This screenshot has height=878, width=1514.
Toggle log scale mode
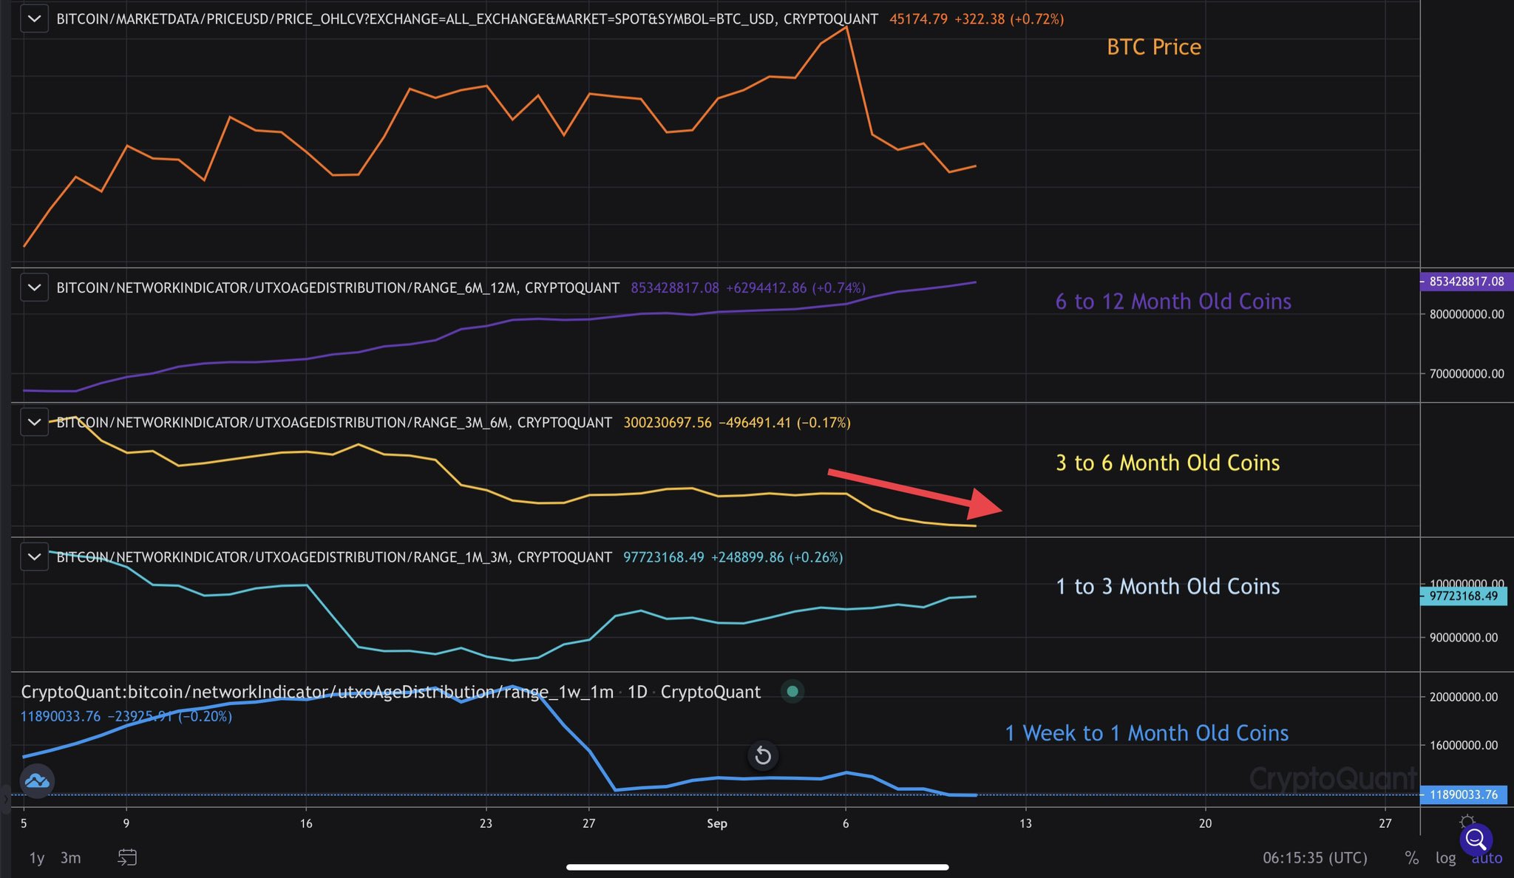click(1445, 857)
